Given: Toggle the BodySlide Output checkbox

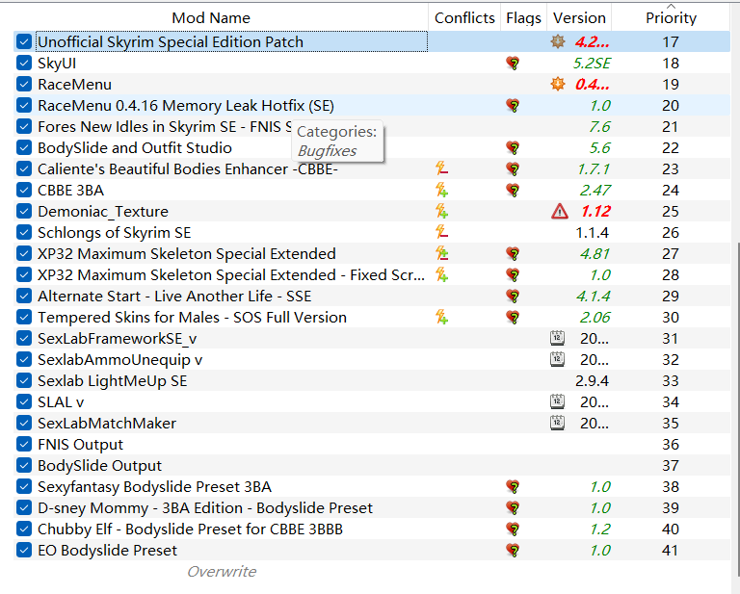Looking at the screenshot, I should point(23,465).
